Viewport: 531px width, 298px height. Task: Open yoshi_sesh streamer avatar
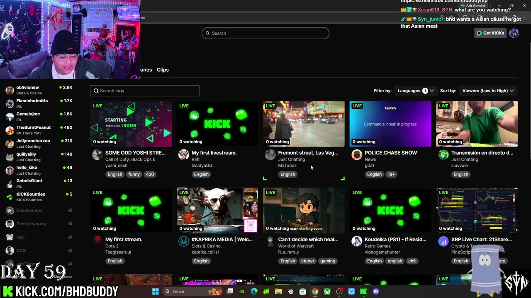click(x=97, y=155)
